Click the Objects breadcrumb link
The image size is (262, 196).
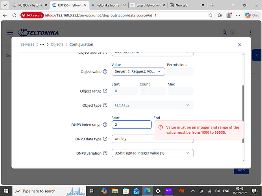tap(57, 45)
